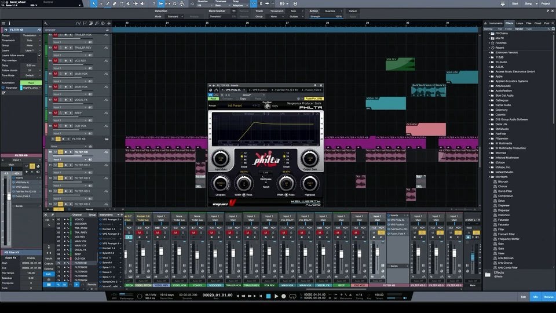Select the Paint (pencil) tool
This screenshot has height=313, width=556.
(x=108, y=3)
